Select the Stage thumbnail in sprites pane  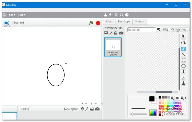10,116
